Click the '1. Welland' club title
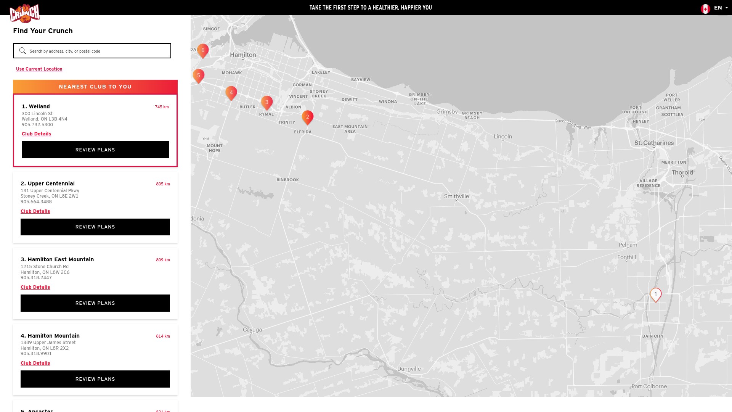 coord(36,106)
